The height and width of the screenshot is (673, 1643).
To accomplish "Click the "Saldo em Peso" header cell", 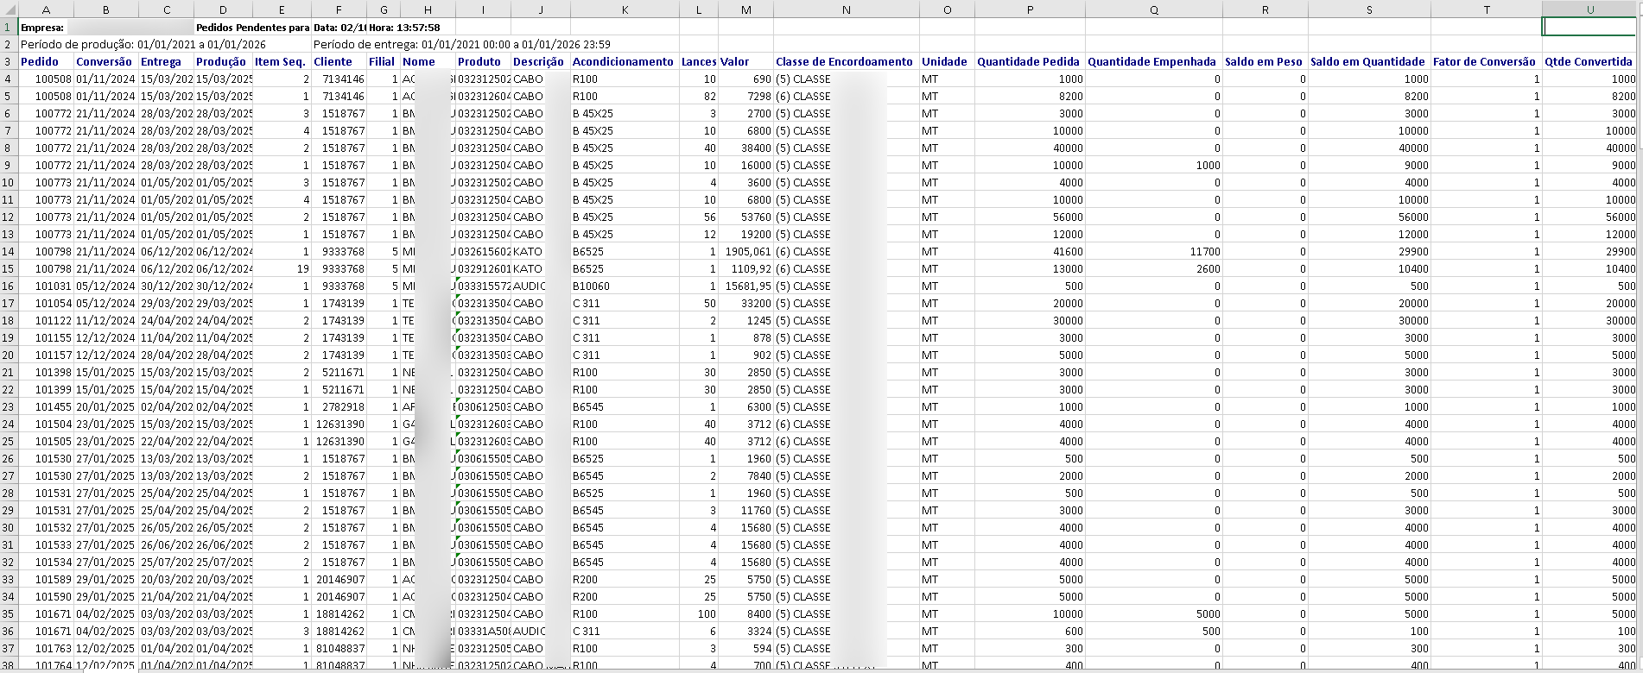I will [x=1264, y=61].
